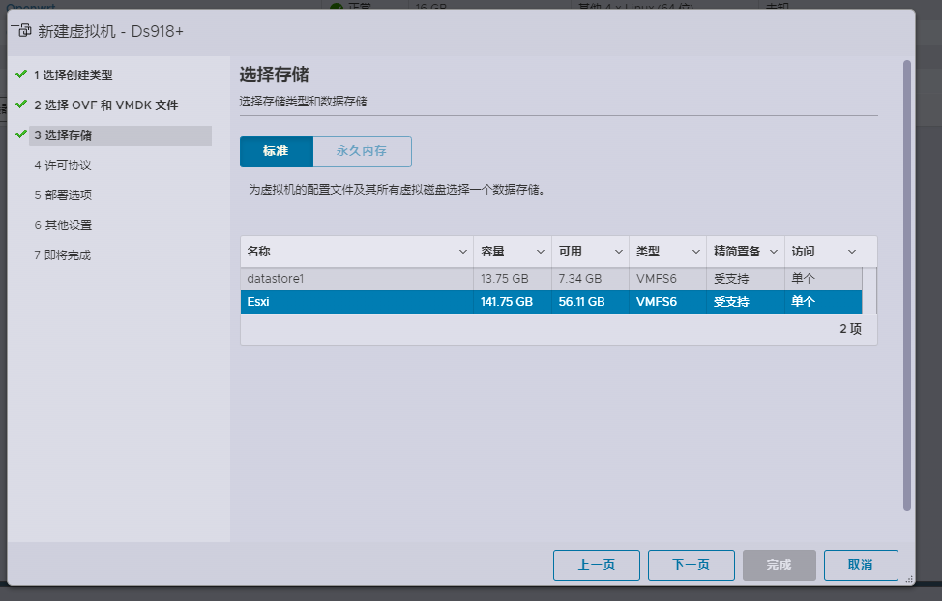Screen dimensions: 942x601
Task: Click green checkmark beside 选择创建类型 step
Action: point(21,75)
